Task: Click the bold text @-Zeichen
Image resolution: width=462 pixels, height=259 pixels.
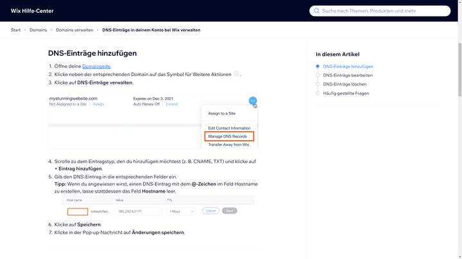Action: (203, 184)
